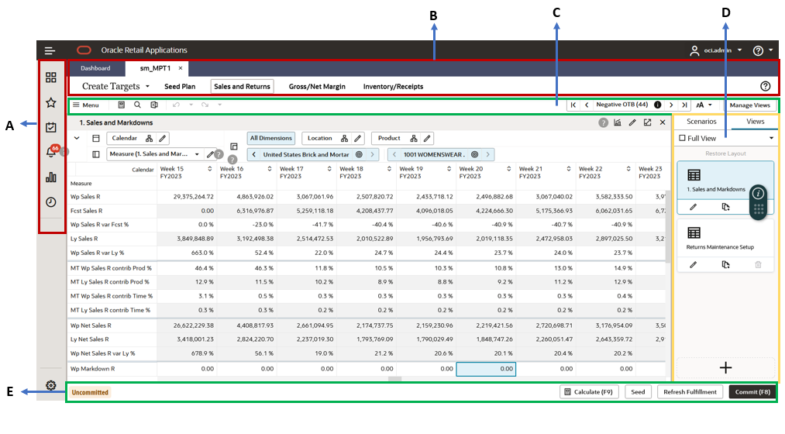Open the text size (A) dropdown
This screenshot has width=785, height=434.
pyautogui.click(x=704, y=105)
